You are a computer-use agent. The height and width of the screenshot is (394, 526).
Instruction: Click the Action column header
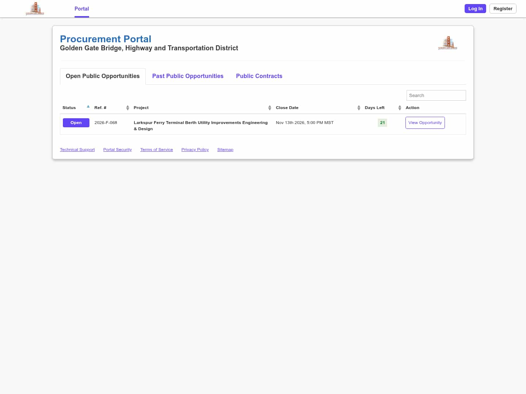(412, 108)
